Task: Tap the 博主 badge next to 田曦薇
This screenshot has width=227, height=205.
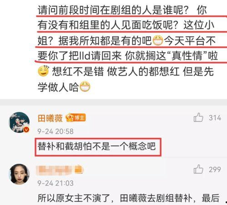Action: click(76, 117)
